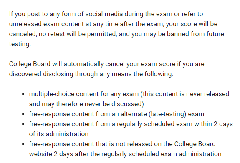Click "discovered disclosing" in second paragraph
240x163 pixels.
click(x=41, y=74)
